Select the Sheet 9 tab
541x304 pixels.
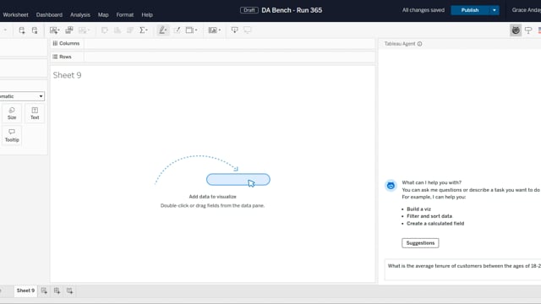pos(25,290)
